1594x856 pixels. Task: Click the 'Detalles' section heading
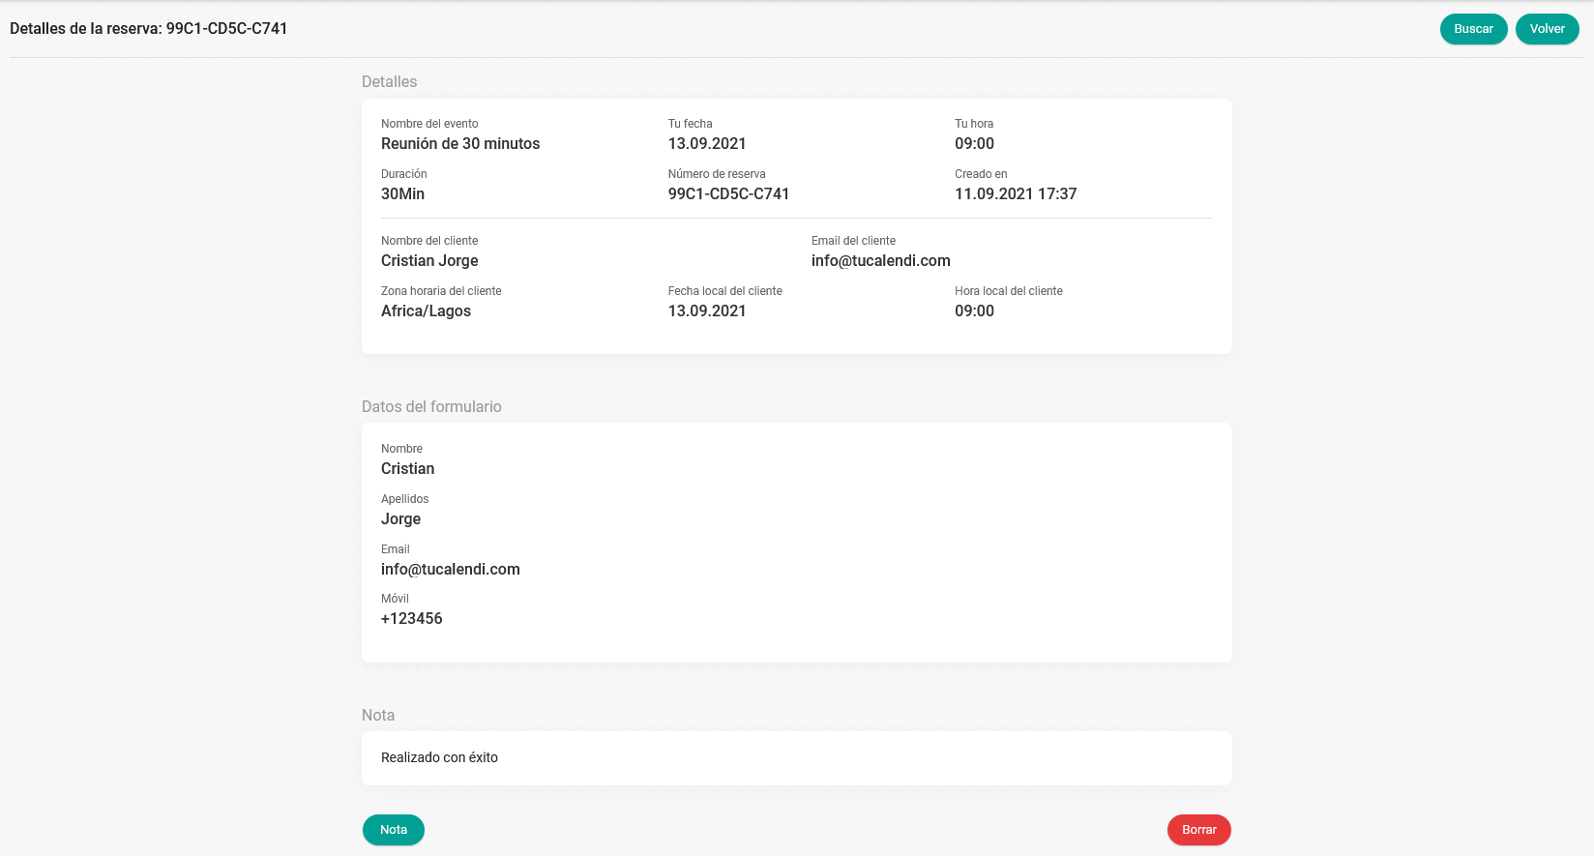389,81
